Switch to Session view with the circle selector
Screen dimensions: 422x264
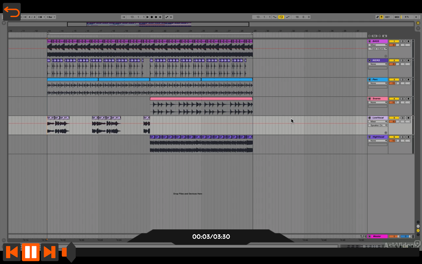point(418,28)
